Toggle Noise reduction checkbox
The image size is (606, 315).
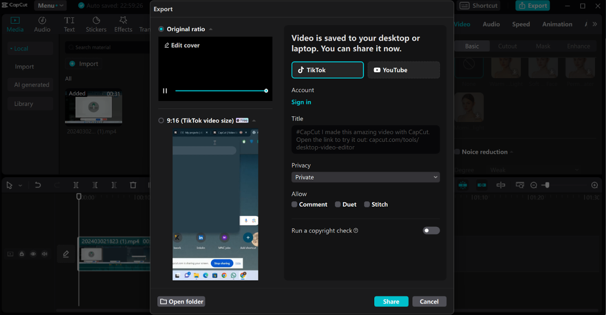click(x=457, y=152)
